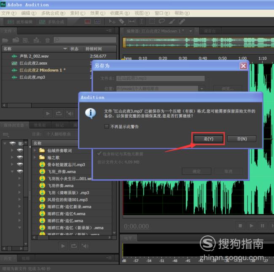Screen dimensions: 274x272
Task: Open the 多轨合成(M) menu
Action: (x=53, y=13)
